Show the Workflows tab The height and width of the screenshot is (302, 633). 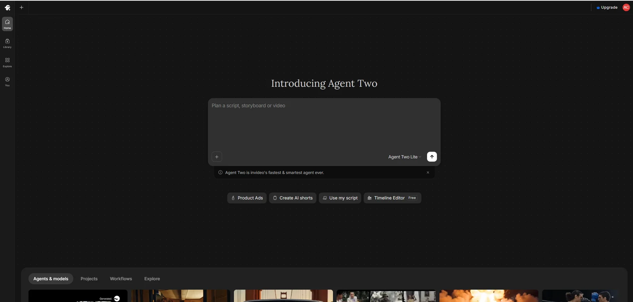coord(121,279)
